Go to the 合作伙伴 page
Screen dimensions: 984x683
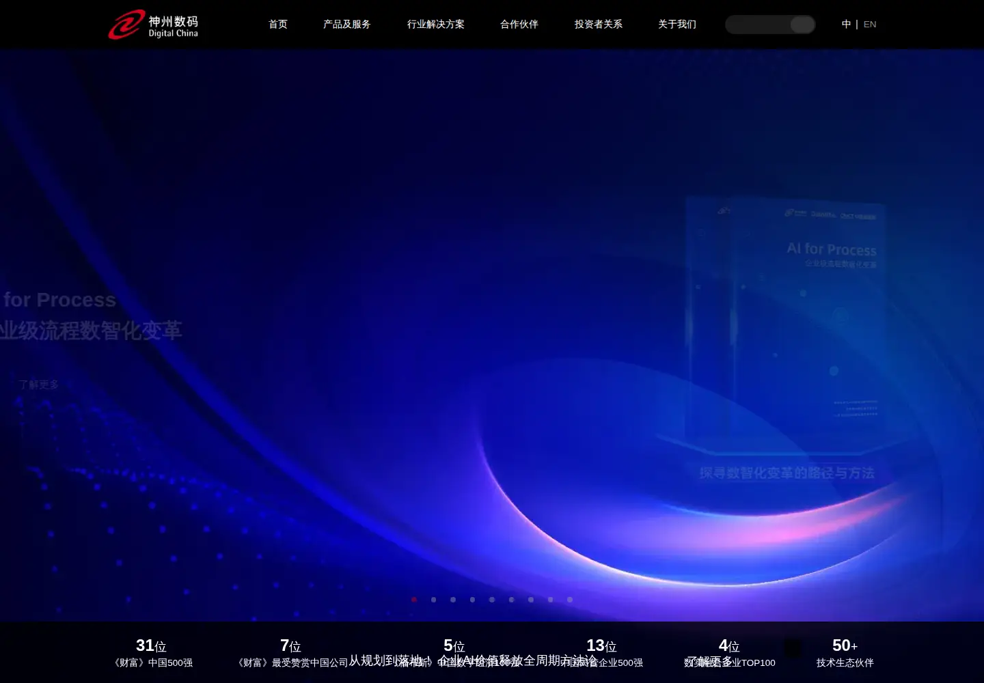[519, 25]
